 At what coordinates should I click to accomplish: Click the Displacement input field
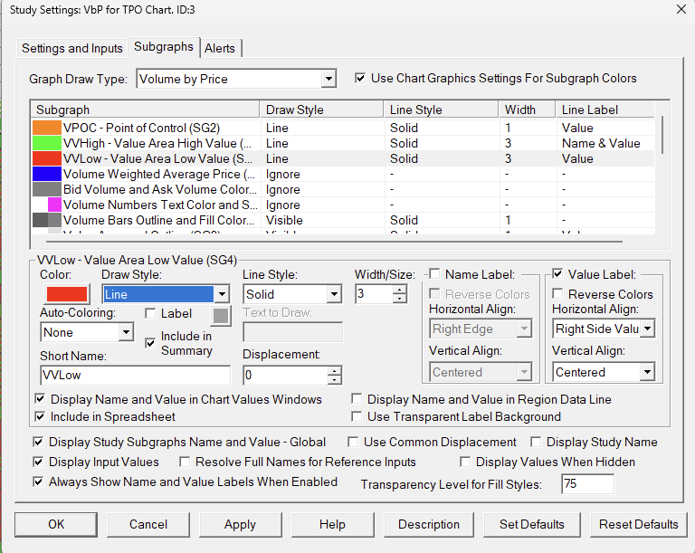click(286, 376)
